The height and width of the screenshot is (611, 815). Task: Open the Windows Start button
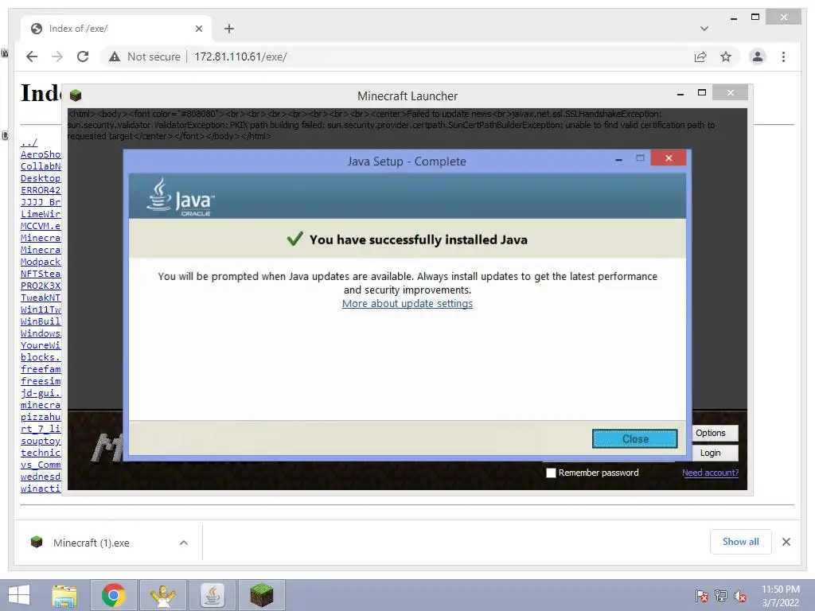point(19,595)
